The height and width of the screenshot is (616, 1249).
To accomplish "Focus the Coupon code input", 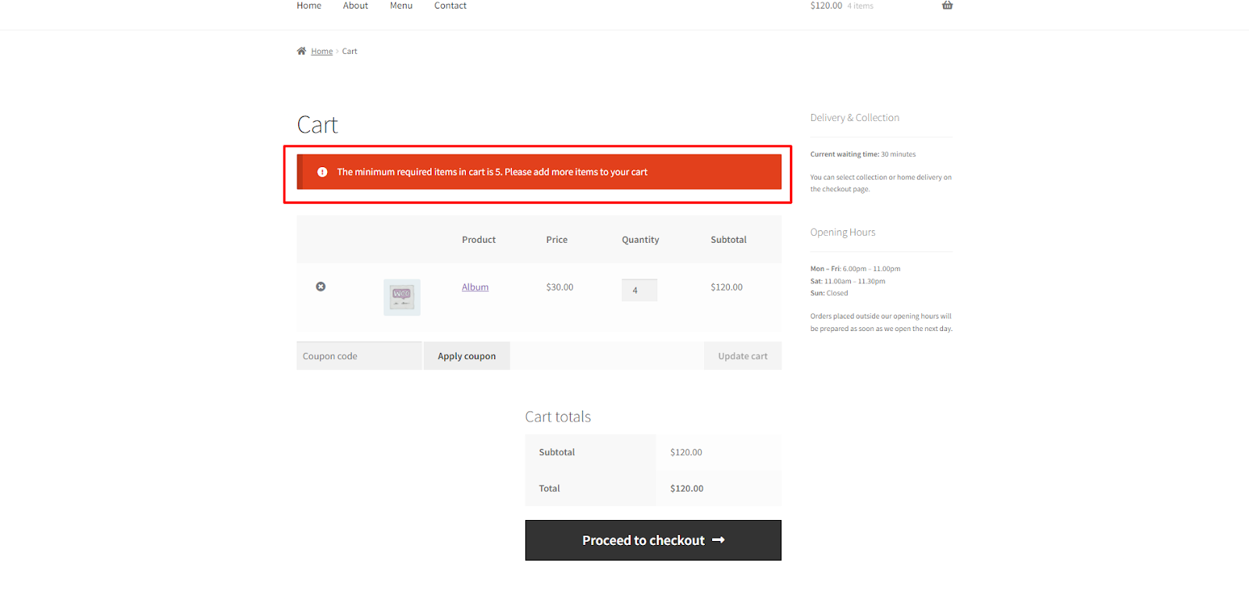I will (359, 356).
